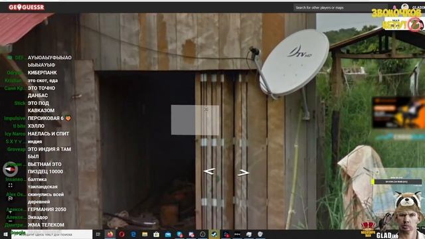
Task: Open Microsoft Edge from the taskbar
Action: [133, 234]
